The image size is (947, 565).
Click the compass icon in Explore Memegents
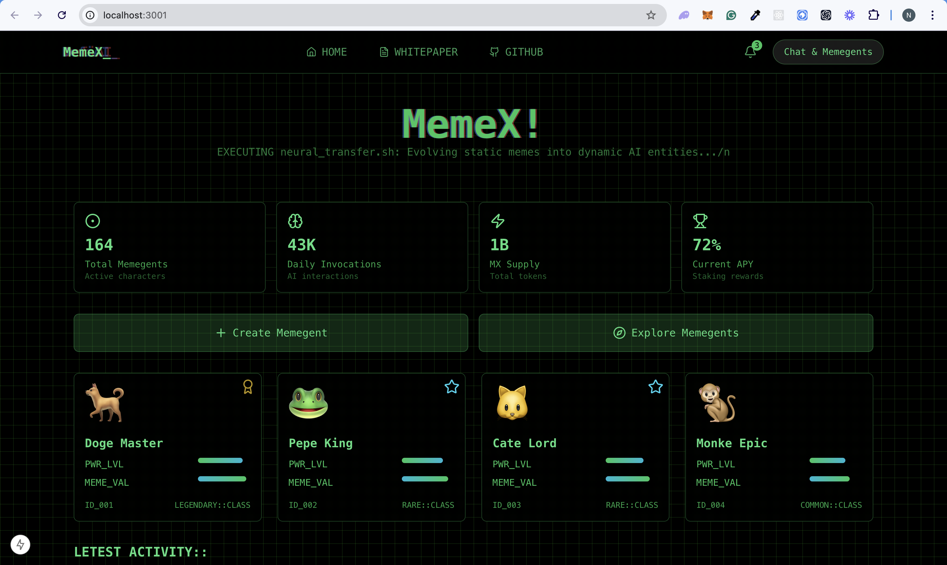(x=620, y=332)
